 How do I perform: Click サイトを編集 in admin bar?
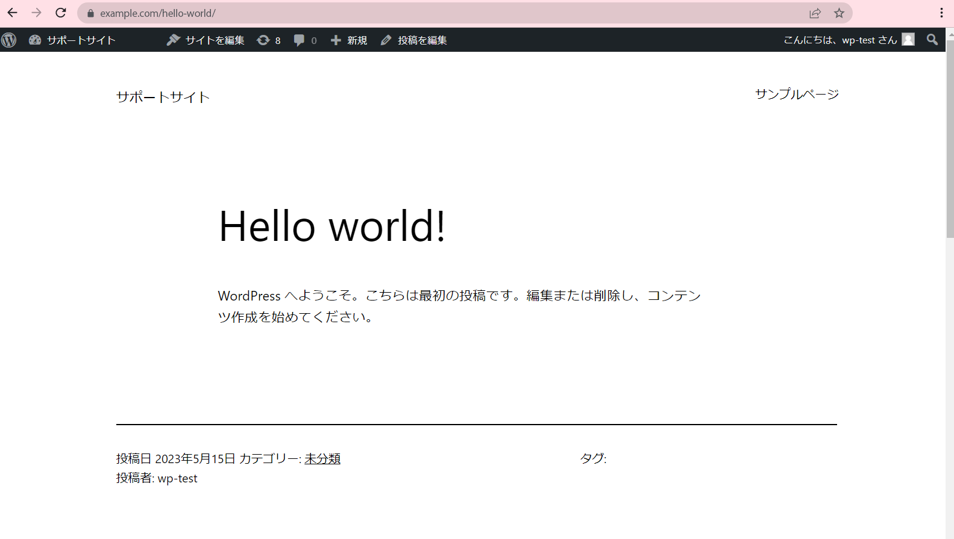(x=206, y=40)
